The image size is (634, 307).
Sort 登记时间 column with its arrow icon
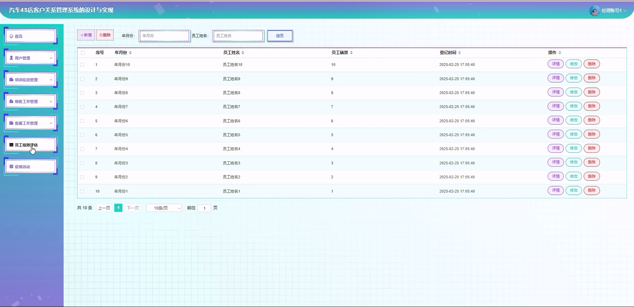(x=460, y=53)
